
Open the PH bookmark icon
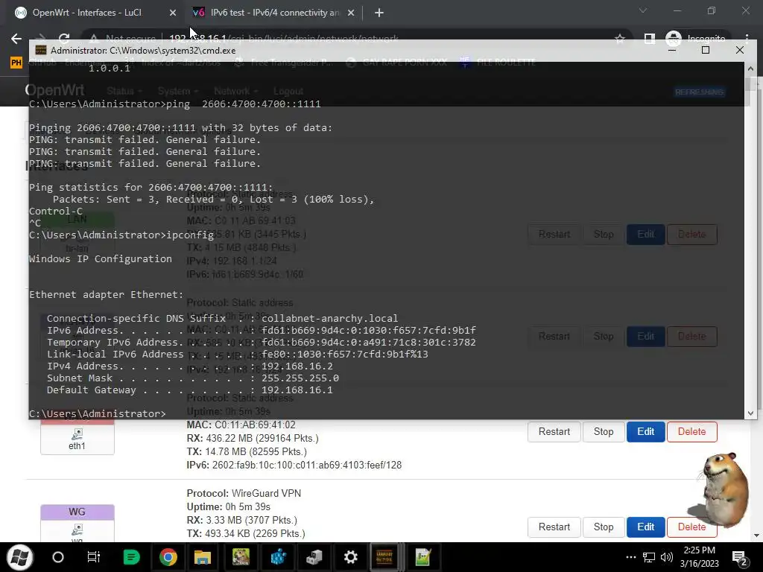[x=16, y=63]
